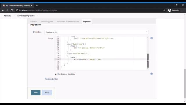Screen dimensions: 186x105
Task: Open the Incognito profile icon
Action: [x=170, y=10]
